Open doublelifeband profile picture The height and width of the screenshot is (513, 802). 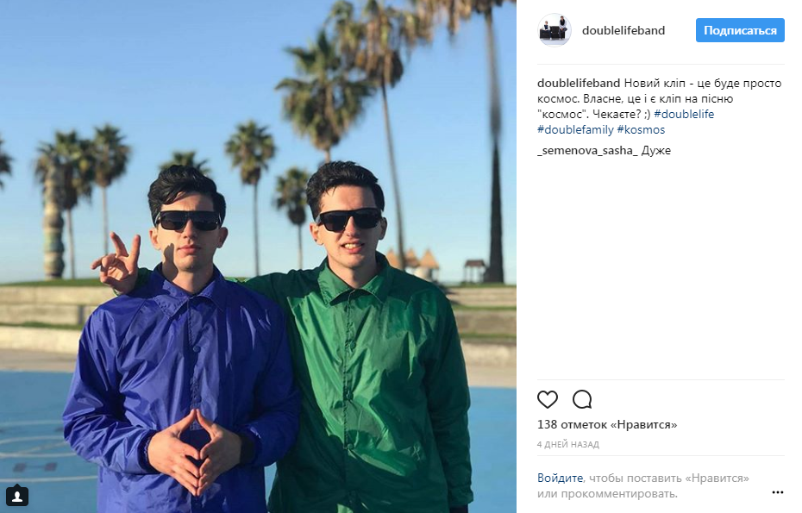tap(555, 30)
